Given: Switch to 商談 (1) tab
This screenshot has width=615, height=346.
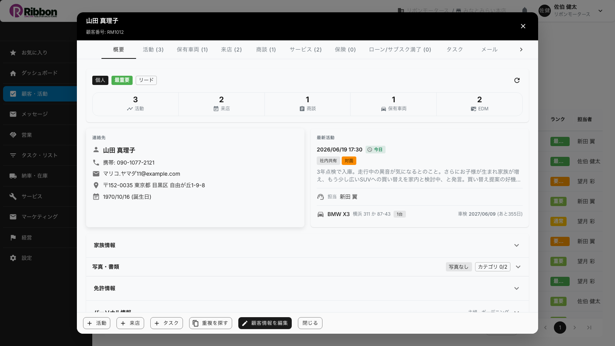Looking at the screenshot, I should pos(266,50).
